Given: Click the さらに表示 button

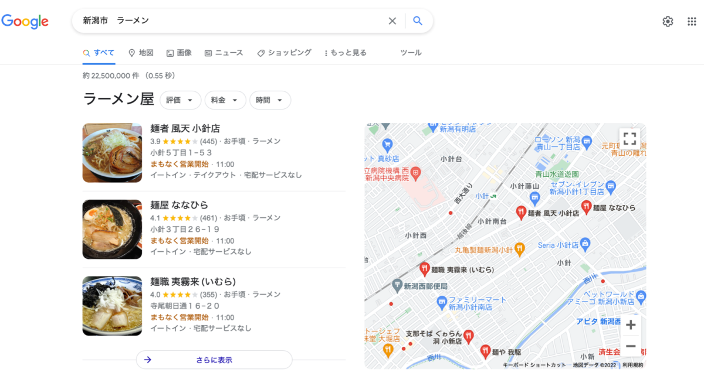Looking at the screenshot, I should pyautogui.click(x=214, y=360).
